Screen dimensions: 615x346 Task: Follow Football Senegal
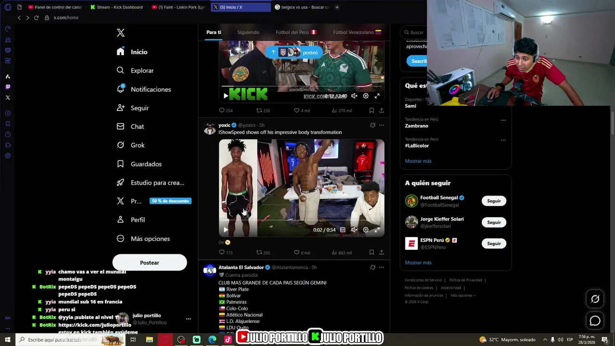(x=494, y=201)
